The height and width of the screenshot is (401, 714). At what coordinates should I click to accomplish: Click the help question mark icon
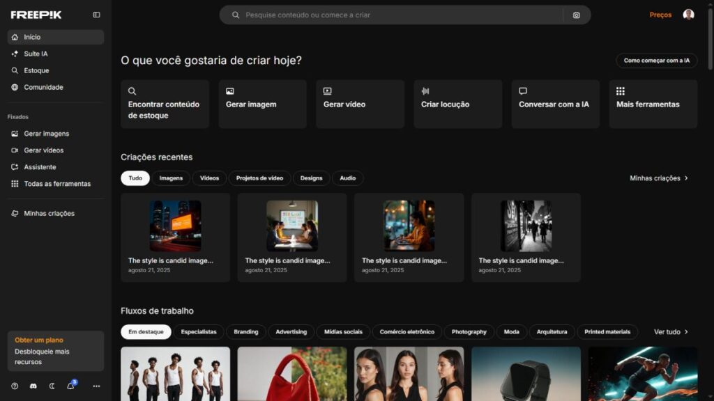tap(15, 386)
